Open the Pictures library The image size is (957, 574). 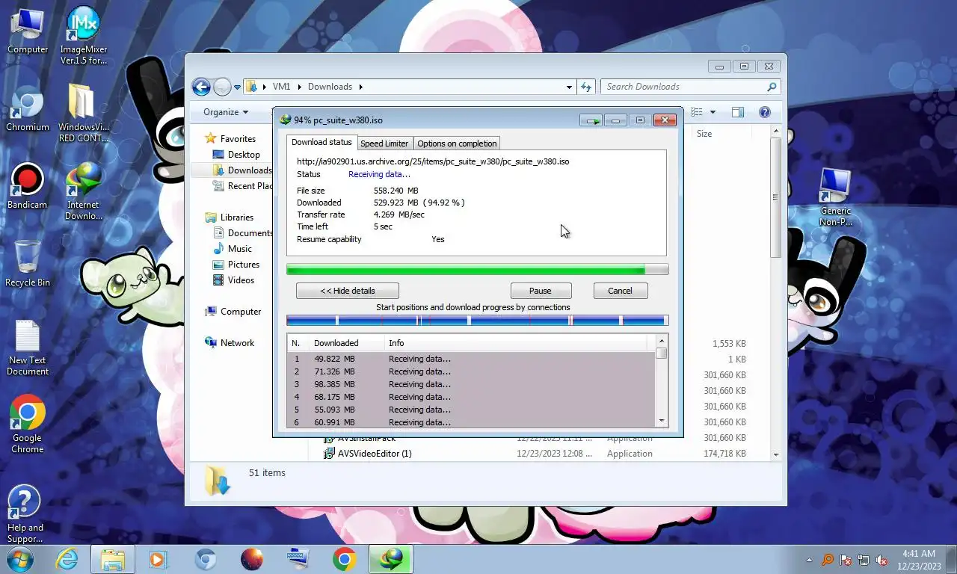[x=236, y=265]
